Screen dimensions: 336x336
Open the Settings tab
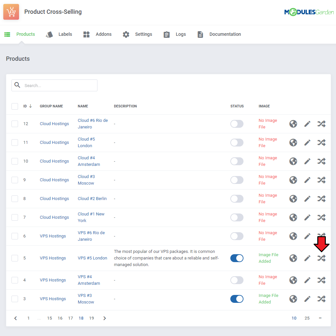click(x=137, y=34)
